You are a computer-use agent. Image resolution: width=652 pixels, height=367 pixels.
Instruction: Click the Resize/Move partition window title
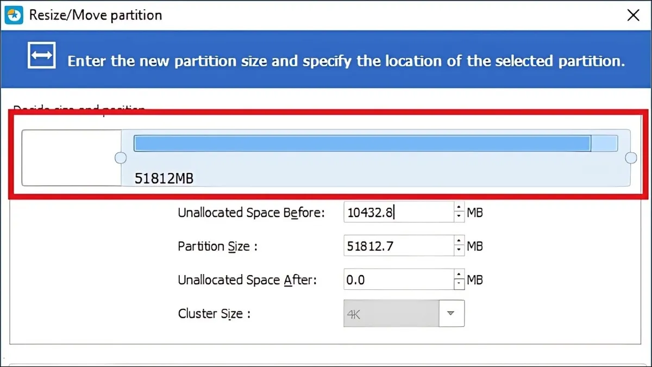click(96, 15)
